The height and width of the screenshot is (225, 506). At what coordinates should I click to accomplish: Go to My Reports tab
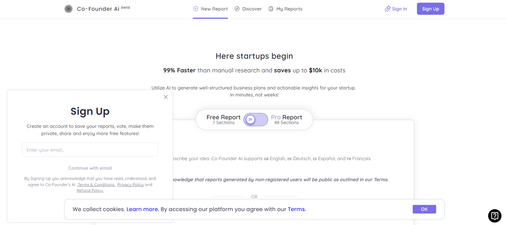289,9
